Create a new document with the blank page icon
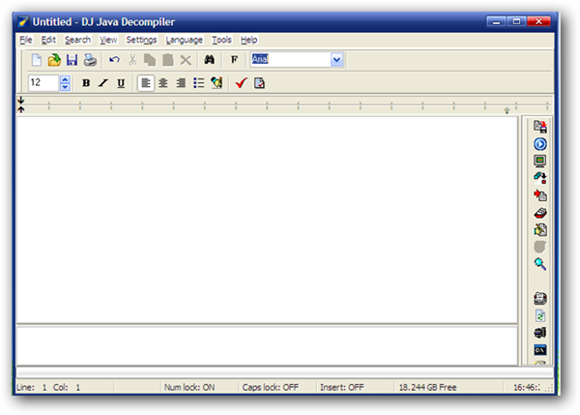 [x=37, y=60]
